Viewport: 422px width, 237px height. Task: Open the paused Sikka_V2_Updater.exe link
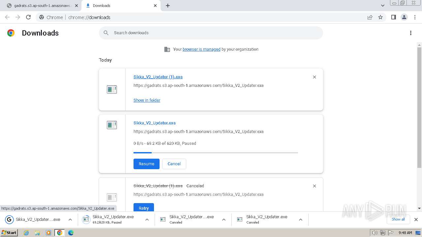[x=155, y=123]
